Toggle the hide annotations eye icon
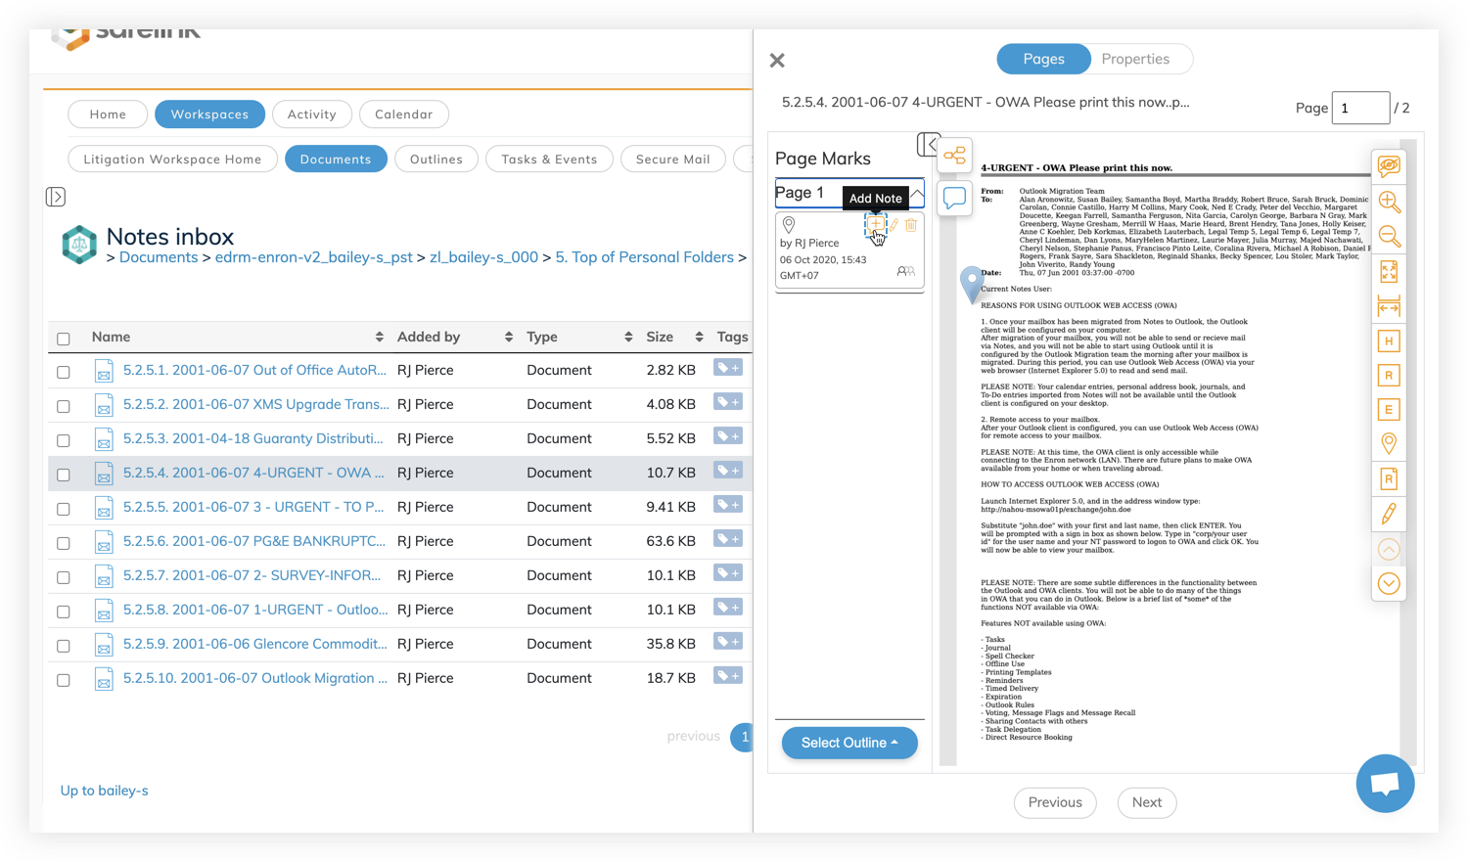1468x862 pixels. click(1389, 165)
